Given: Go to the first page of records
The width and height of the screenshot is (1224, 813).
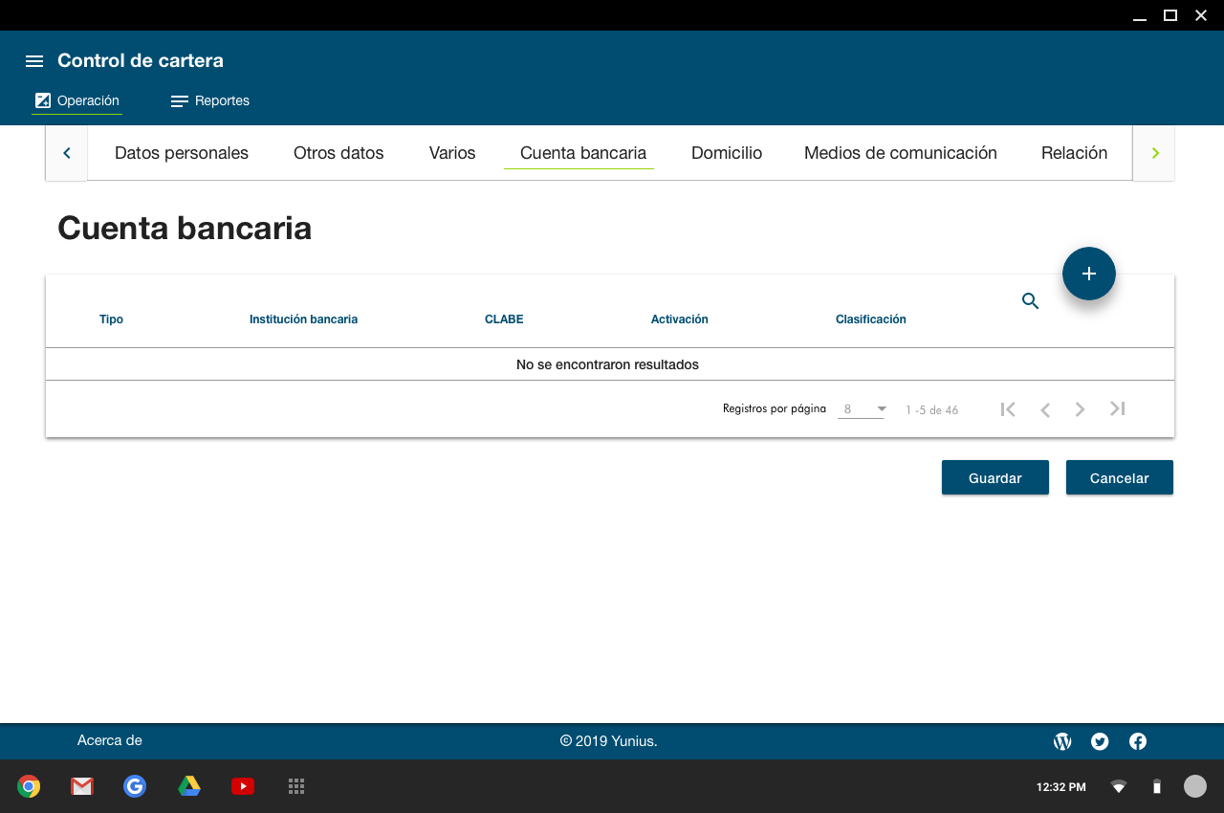Looking at the screenshot, I should pos(1008,409).
